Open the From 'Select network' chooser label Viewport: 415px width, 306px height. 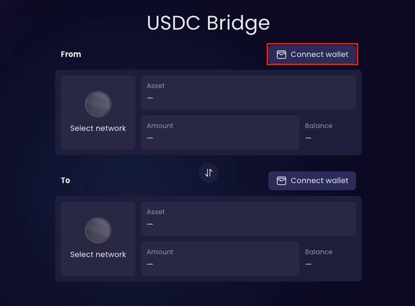coord(98,128)
